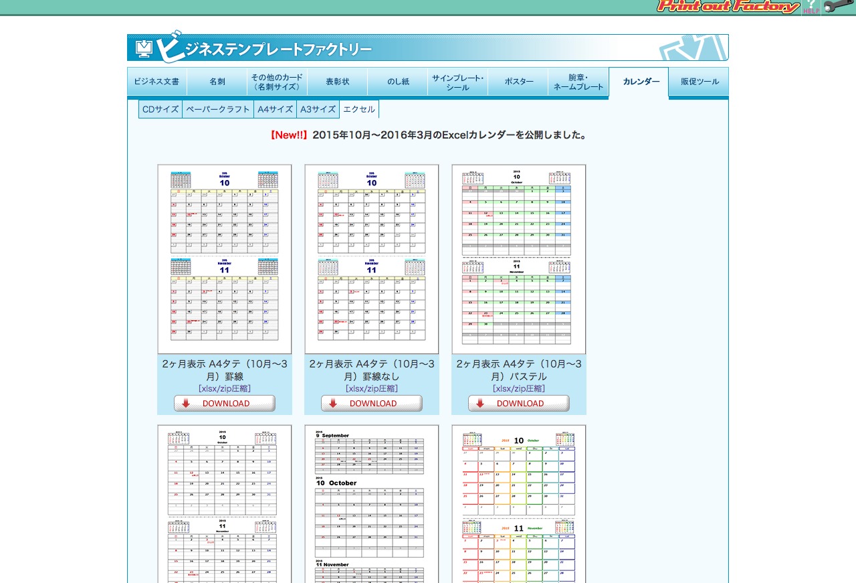
Task: Download the 罫線 (ruled) 2-month calendar
Action: point(225,404)
